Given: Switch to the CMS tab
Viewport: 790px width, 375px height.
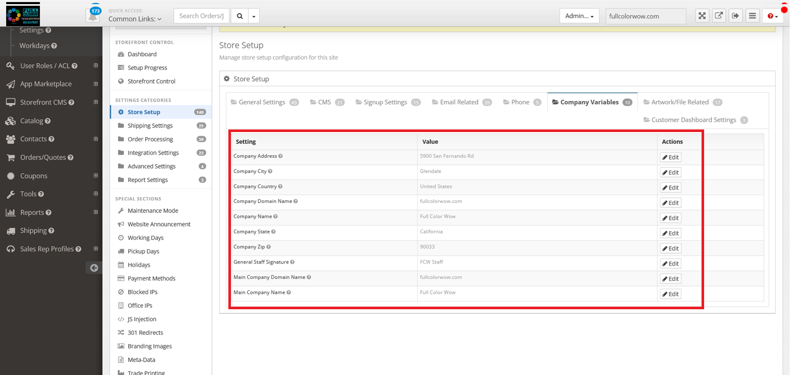Looking at the screenshot, I should tap(327, 102).
